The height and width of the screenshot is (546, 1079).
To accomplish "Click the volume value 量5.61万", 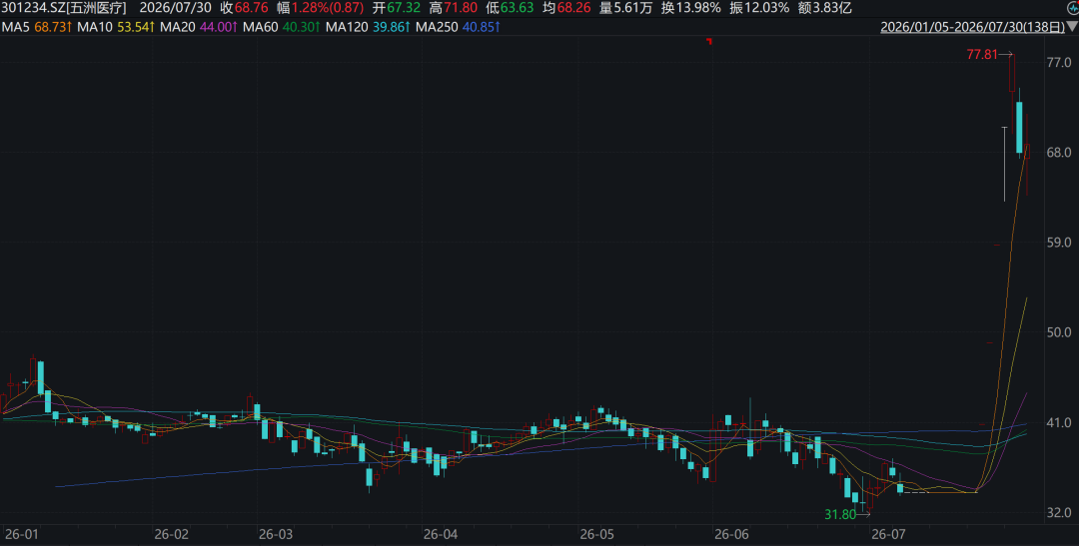I will (x=625, y=8).
